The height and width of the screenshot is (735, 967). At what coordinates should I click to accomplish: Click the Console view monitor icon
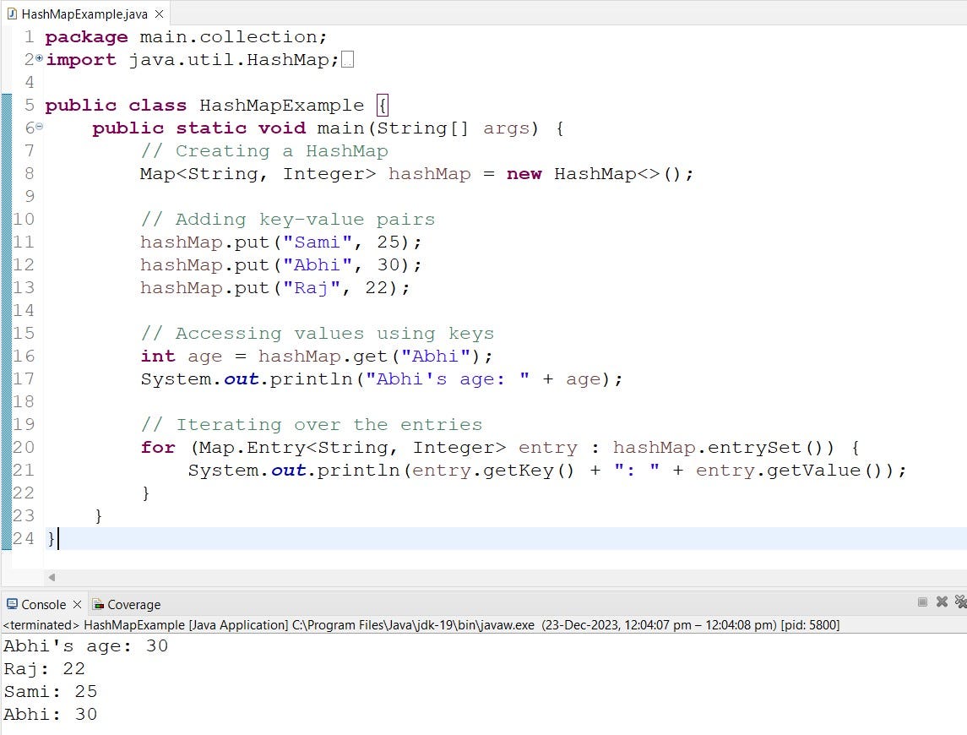click(x=11, y=605)
